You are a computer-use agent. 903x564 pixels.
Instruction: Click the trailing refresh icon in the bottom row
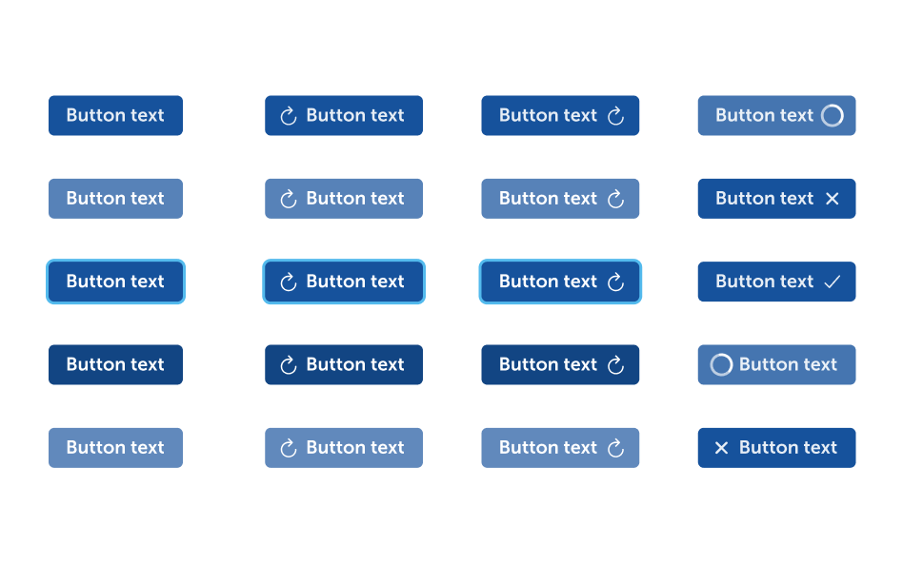coord(615,448)
